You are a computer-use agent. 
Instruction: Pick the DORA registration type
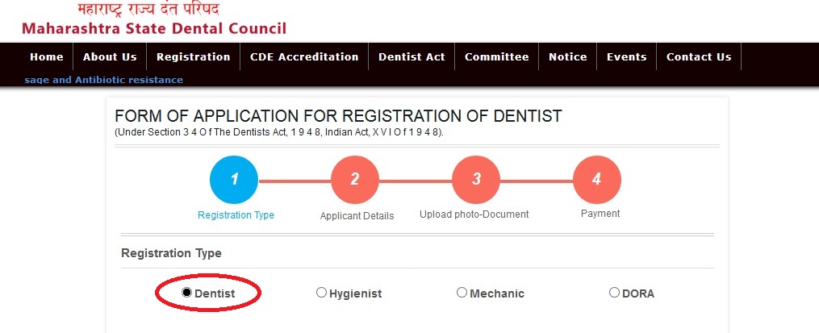[x=614, y=293]
